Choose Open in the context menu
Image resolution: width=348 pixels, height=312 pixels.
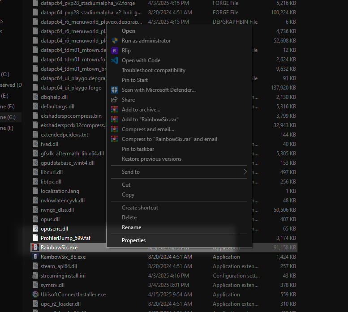[x=179, y=31]
